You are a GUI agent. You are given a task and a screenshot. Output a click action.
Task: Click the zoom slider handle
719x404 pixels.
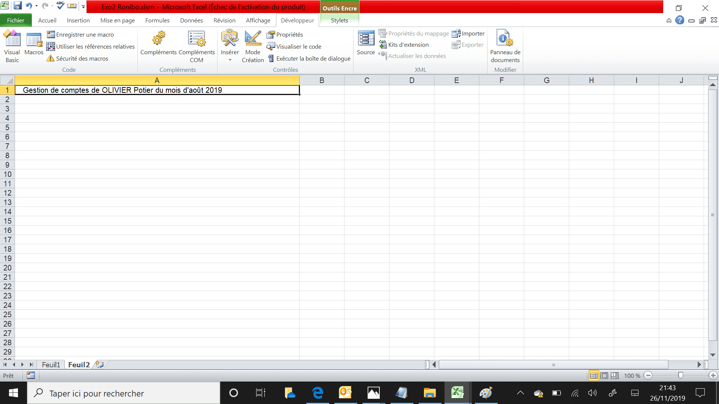(681, 376)
